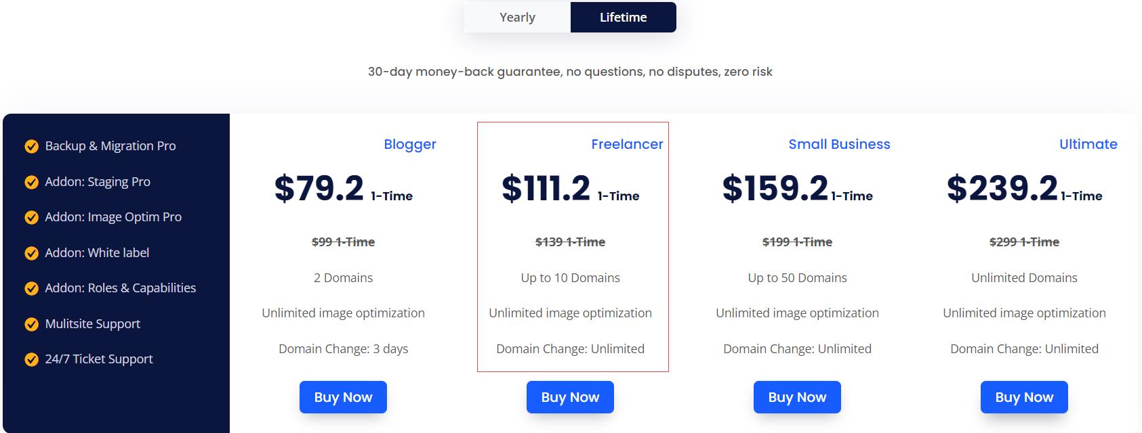
Task: Click the $239.2 Ultimate price
Action: point(1002,188)
